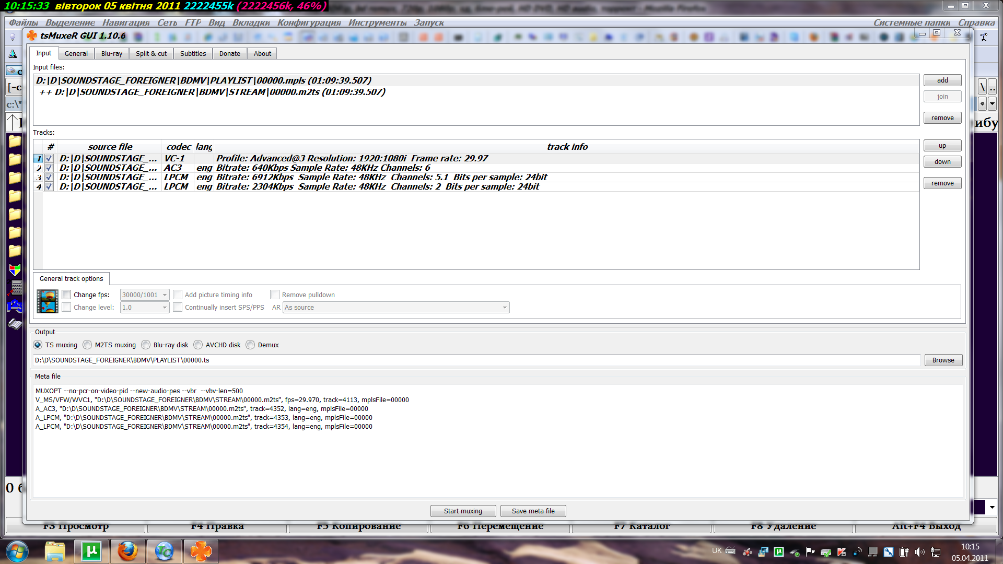The width and height of the screenshot is (1003, 564).
Task: Click the Kaspersky tray icon
Action: pos(842,551)
